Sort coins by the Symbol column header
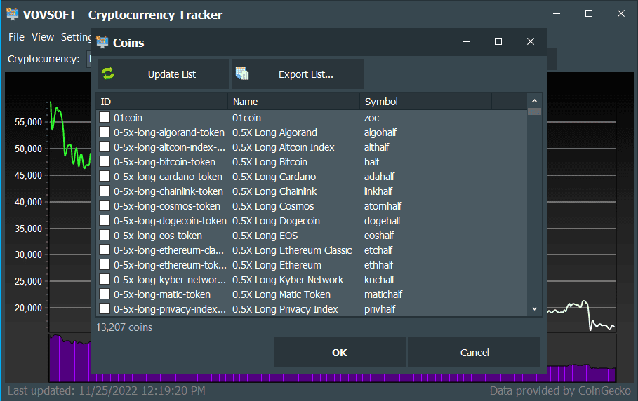Screen dimensions: 638x401 pos(425,102)
